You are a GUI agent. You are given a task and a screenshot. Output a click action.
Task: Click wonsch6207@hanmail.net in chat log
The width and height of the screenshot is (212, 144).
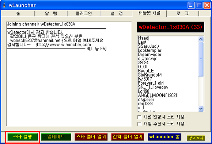point(35,40)
